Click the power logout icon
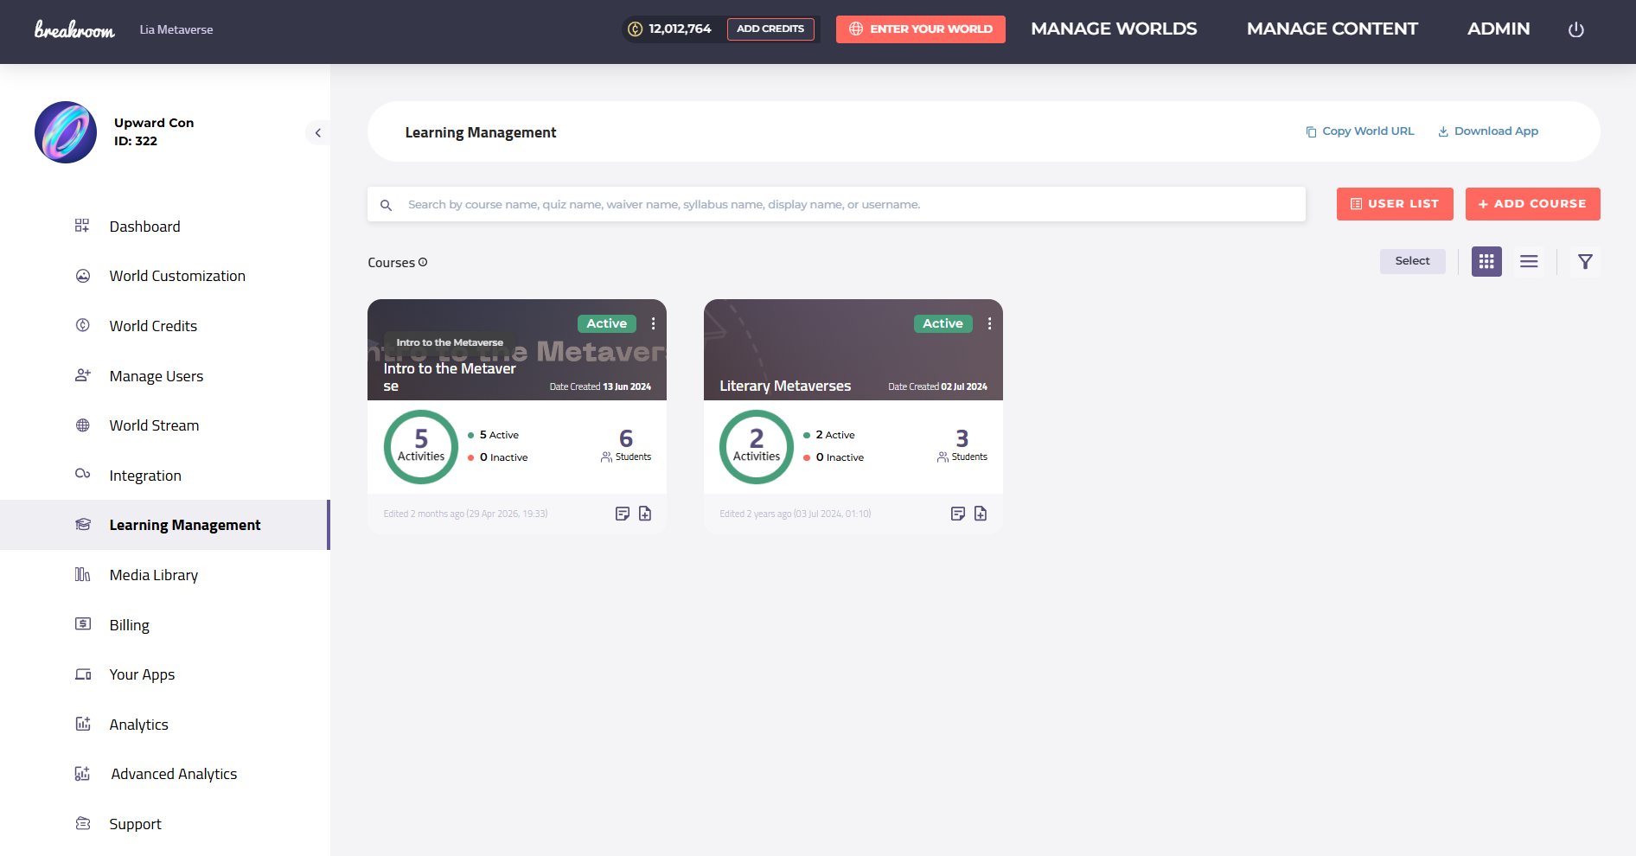The width and height of the screenshot is (1636, 856). pyautogui.click(x=1576, y=29)
